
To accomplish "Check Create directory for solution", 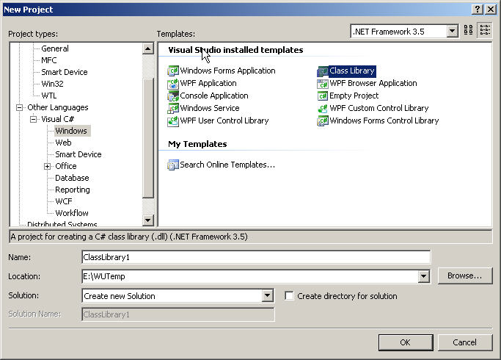I will click(x=289, y=295).
